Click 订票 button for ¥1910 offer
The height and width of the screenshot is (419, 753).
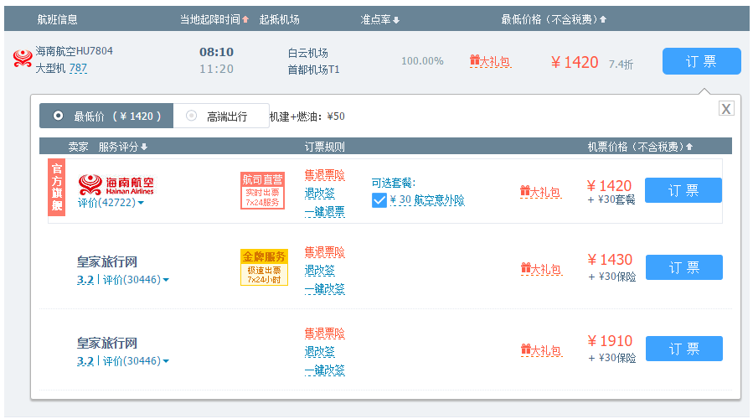tap(683, 349)
